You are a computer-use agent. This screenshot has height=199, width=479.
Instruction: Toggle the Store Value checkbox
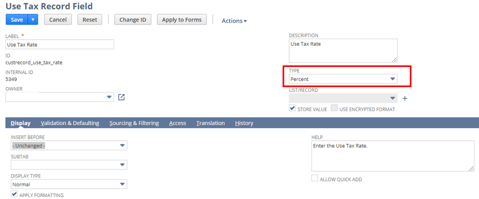pyautogui.click(x=292, y=108)
